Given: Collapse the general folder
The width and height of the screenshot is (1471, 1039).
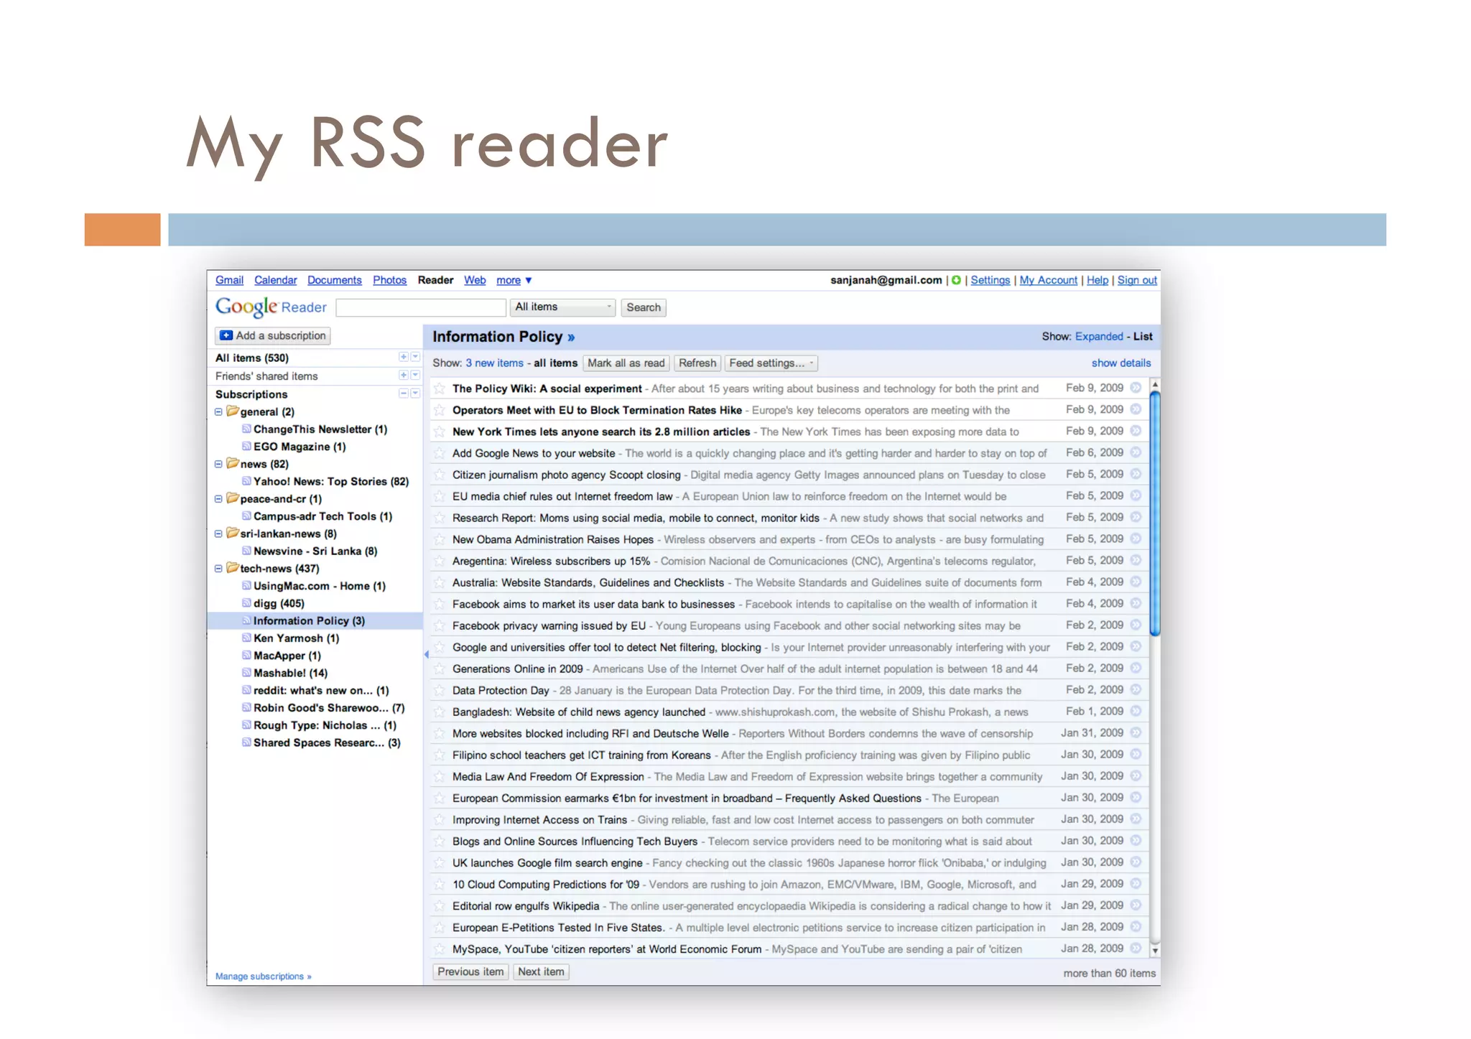Looking at the screenshot, I should pos(218,412).
